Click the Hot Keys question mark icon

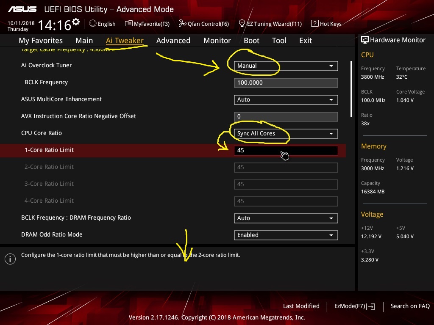click(315, 24)
